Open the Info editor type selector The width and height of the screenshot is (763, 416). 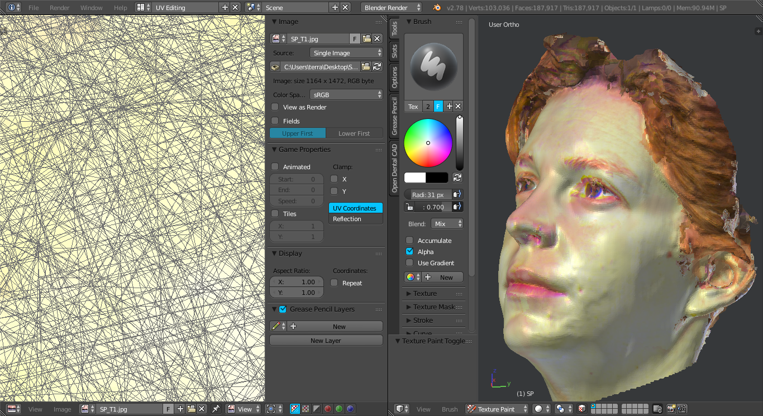pyautogui.click(x=15, y=7)
